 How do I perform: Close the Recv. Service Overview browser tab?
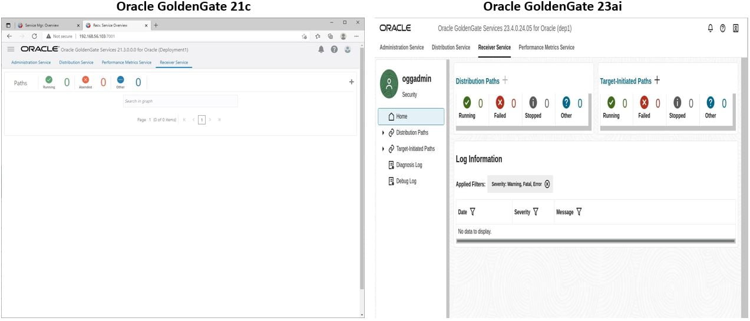tap(146, 25)
